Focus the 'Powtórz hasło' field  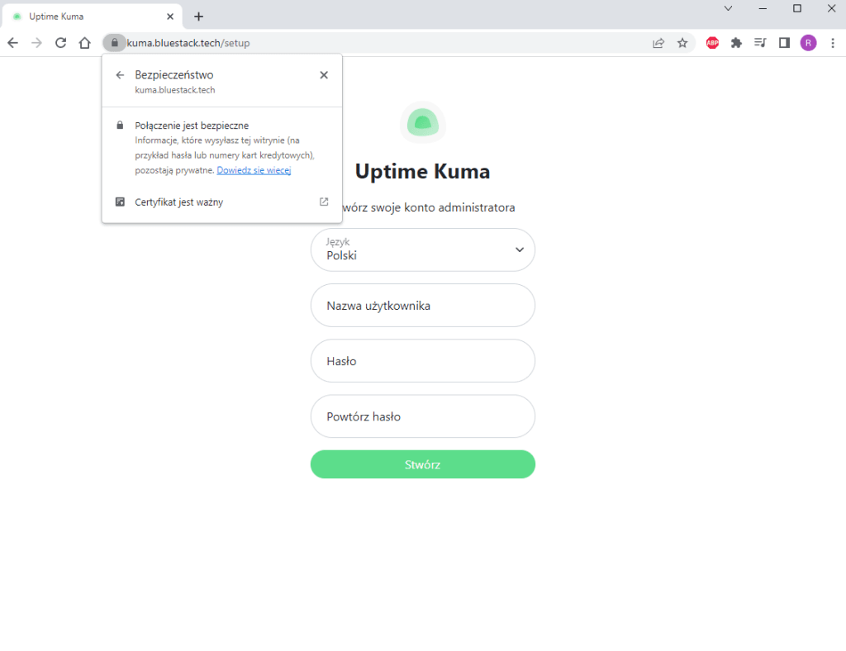click(x=422, y=416)
